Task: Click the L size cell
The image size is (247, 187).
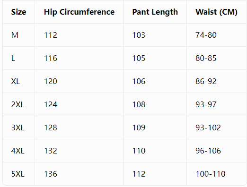Action: click(18, 58)
